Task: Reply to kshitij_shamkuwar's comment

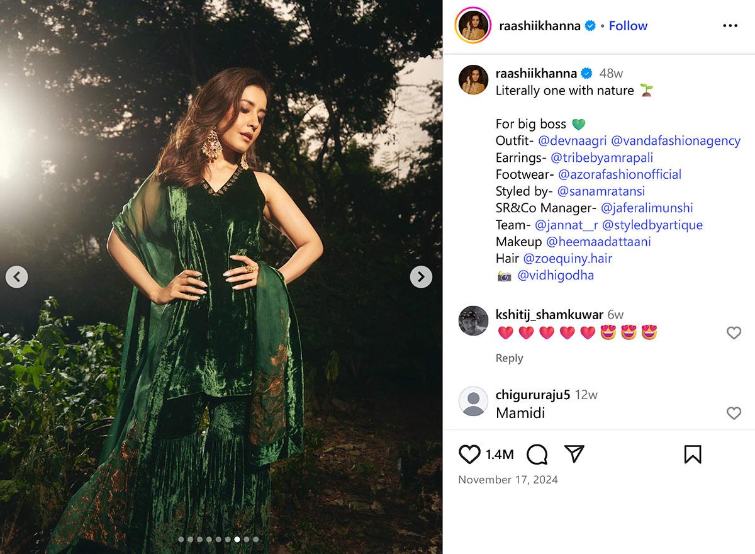Action: tap(509, 358)
